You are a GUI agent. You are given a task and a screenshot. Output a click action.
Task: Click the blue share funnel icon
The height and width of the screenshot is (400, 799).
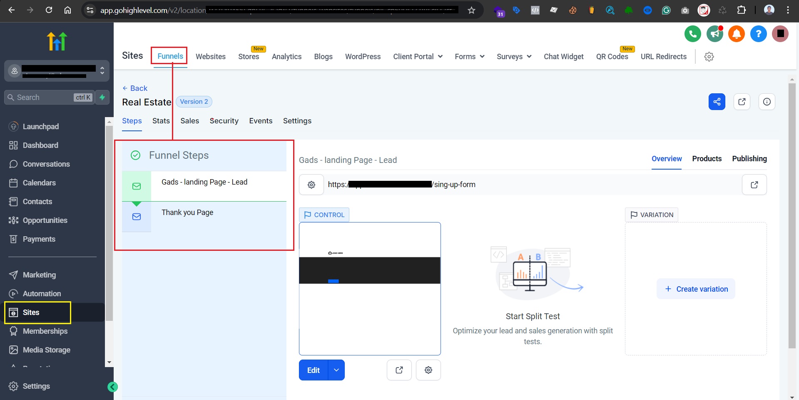click(717, 102)
